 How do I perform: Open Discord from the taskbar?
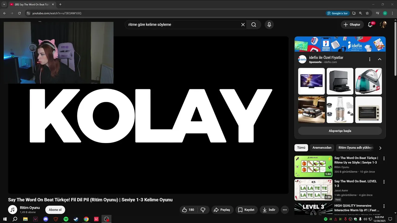point(46,219)
